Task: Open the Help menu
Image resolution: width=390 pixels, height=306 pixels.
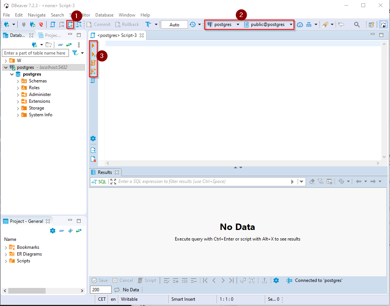Action: [145, 15]
